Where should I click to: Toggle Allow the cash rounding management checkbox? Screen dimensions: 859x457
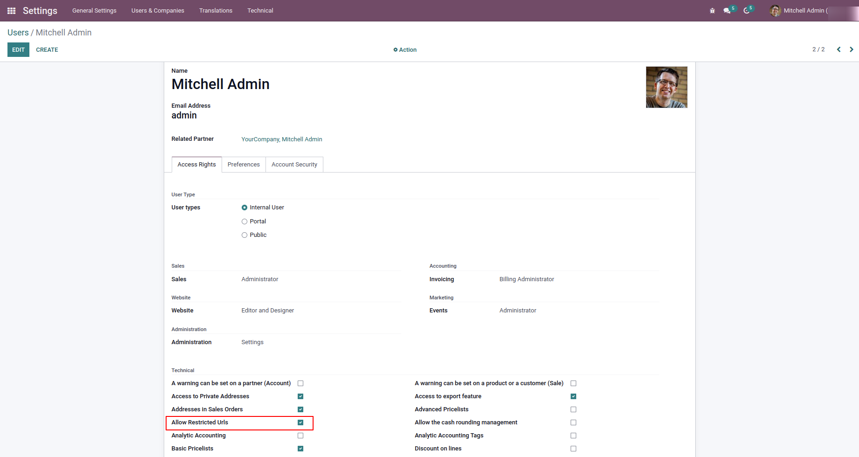(x=573, y=422)
